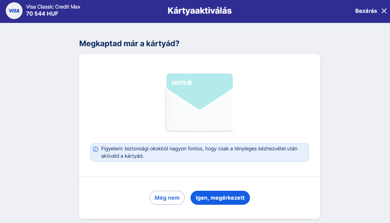Click the X close icon
Image resolution: width=390 pixels, height=223 pixels.
(x=384, y=11)
